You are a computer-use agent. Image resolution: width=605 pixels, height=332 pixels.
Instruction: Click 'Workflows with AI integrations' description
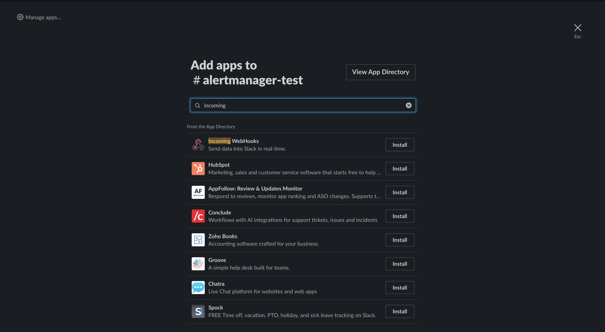point(293,220)
